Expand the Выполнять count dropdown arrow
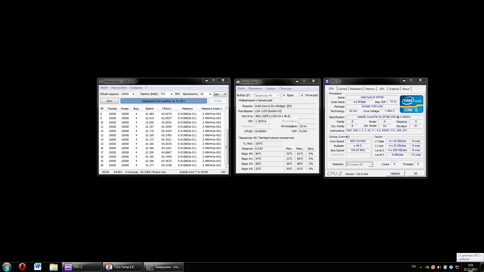 tap(210, 94)
